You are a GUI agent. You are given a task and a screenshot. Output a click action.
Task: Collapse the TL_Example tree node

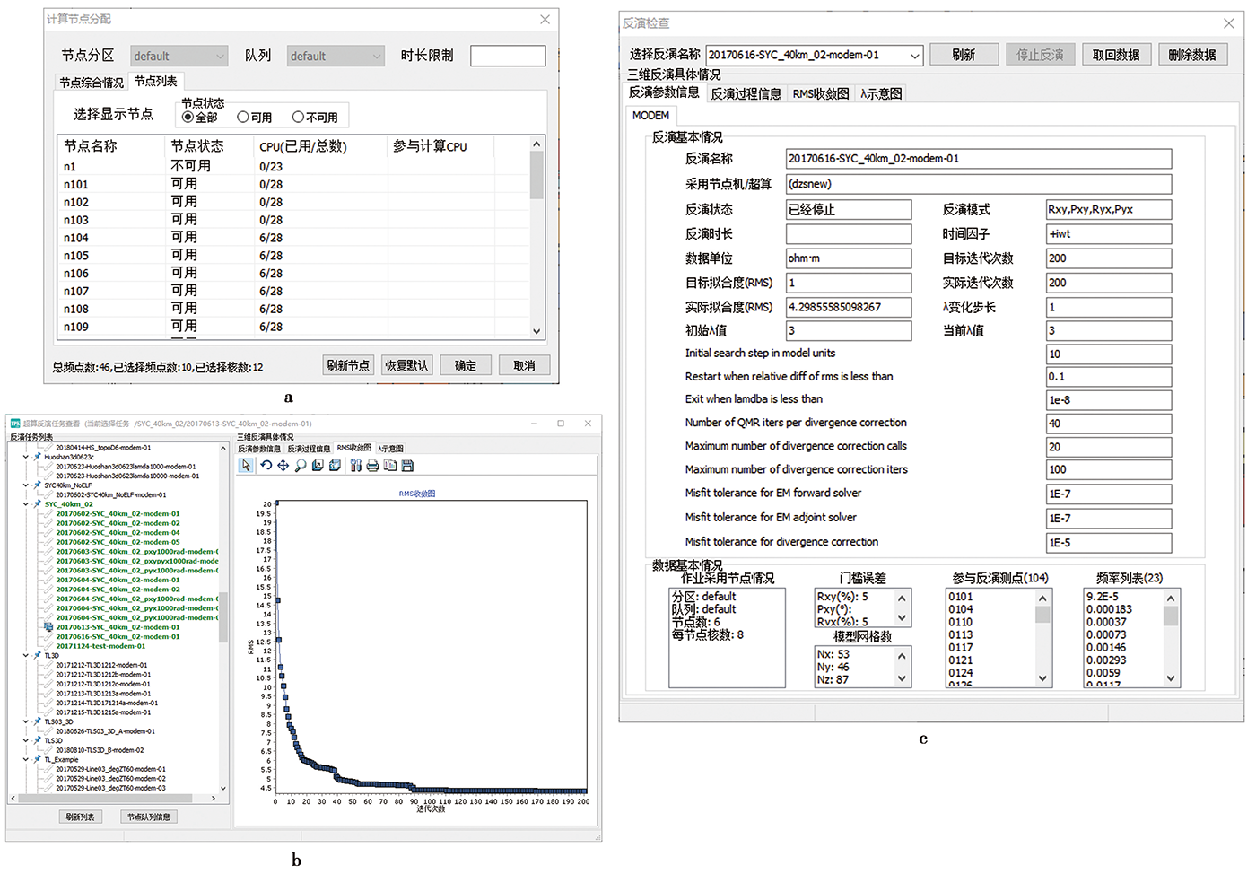point(26,759)
